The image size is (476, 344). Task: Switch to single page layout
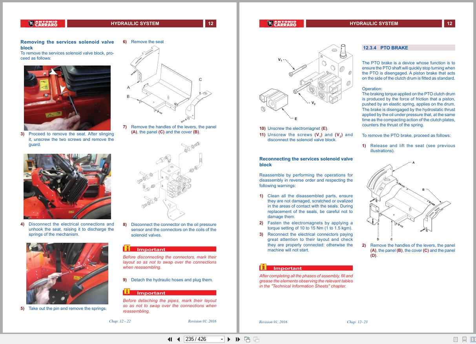pyautogui.click(x=455, y=339)
